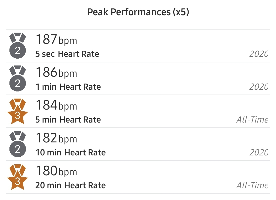Select the 10 min Heart Rate label

[71, 153]
